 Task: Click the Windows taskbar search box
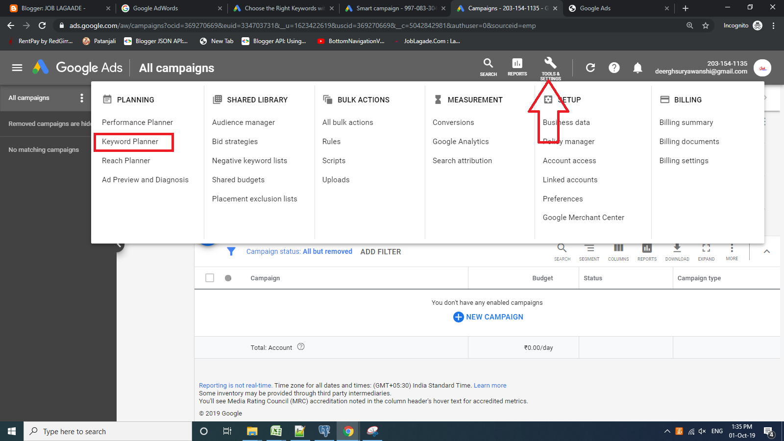(108, 431)
